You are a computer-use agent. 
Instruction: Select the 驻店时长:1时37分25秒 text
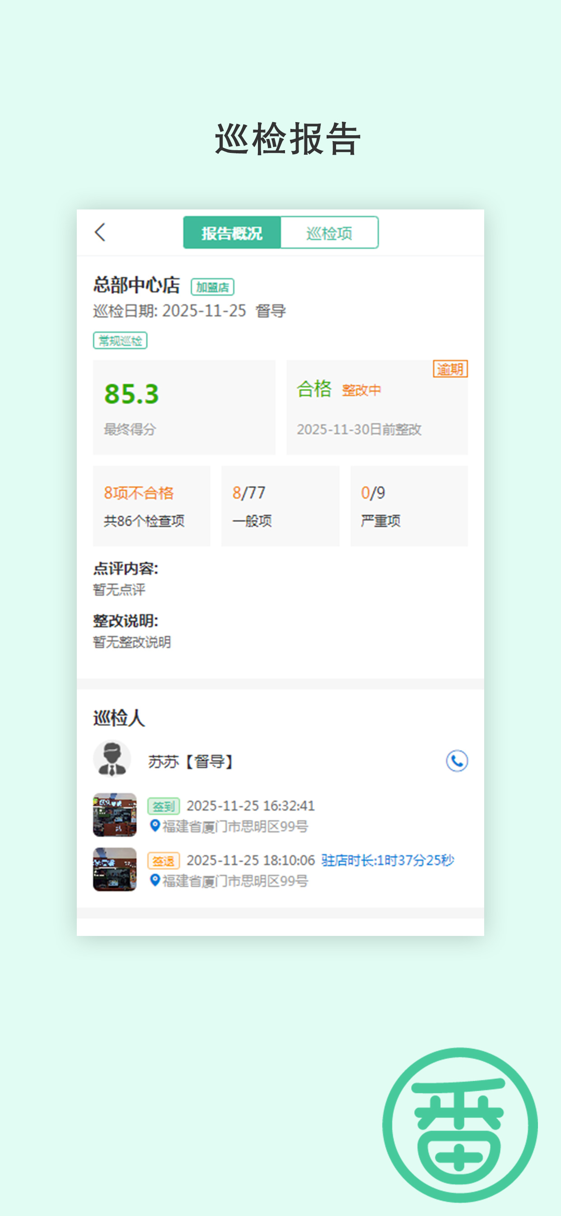pyautogui.click(x=388, y=860)
